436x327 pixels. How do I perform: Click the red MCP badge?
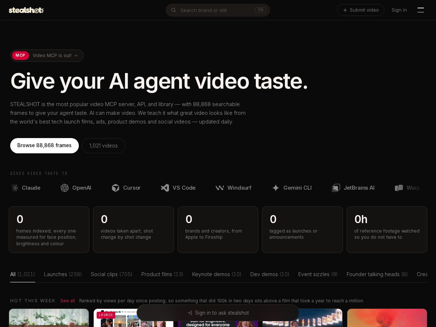[x=20, y=56]
